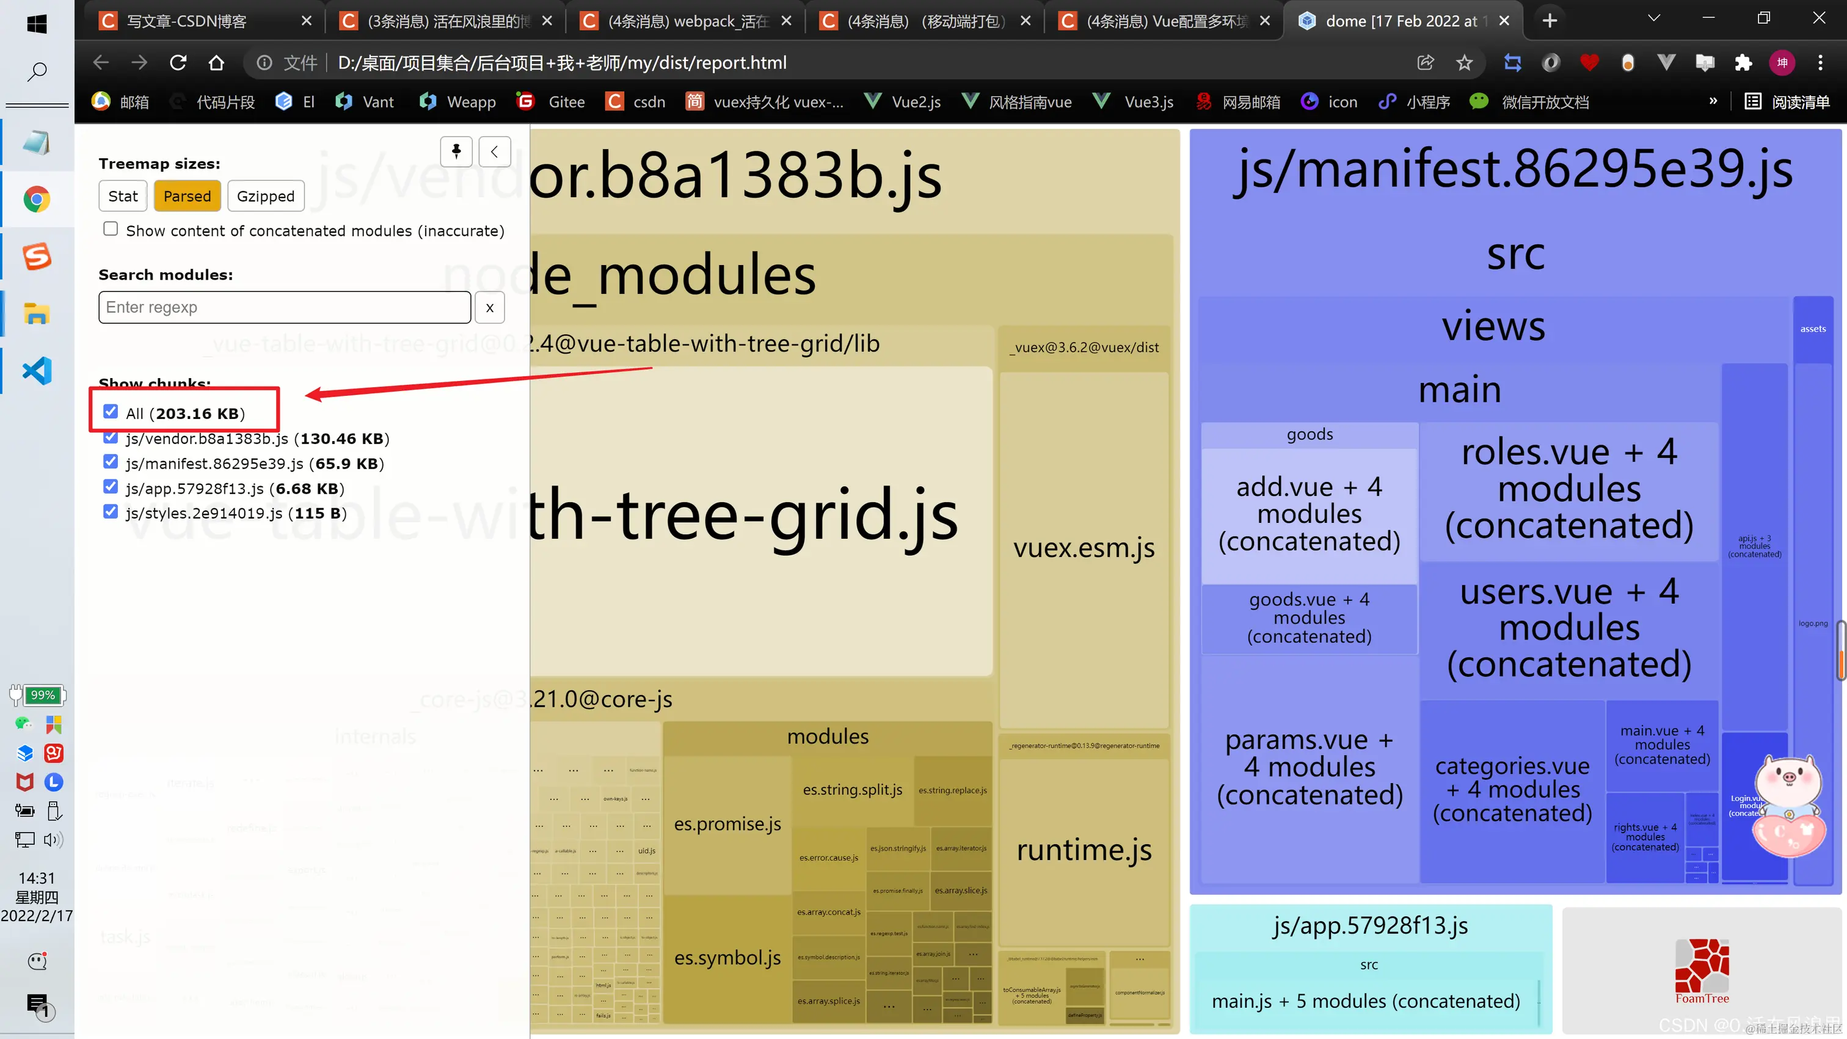Click the share page icon
1847x1039 pixels.
tap(1426, 63)
